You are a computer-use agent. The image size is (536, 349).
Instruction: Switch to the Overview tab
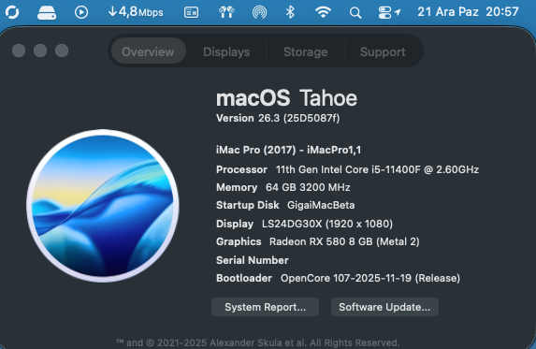[148, 51]
